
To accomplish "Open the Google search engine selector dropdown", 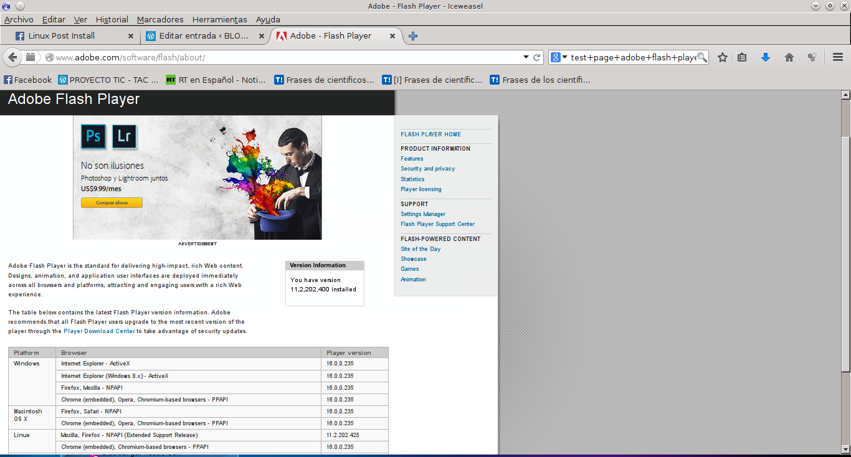I will 559,57.
